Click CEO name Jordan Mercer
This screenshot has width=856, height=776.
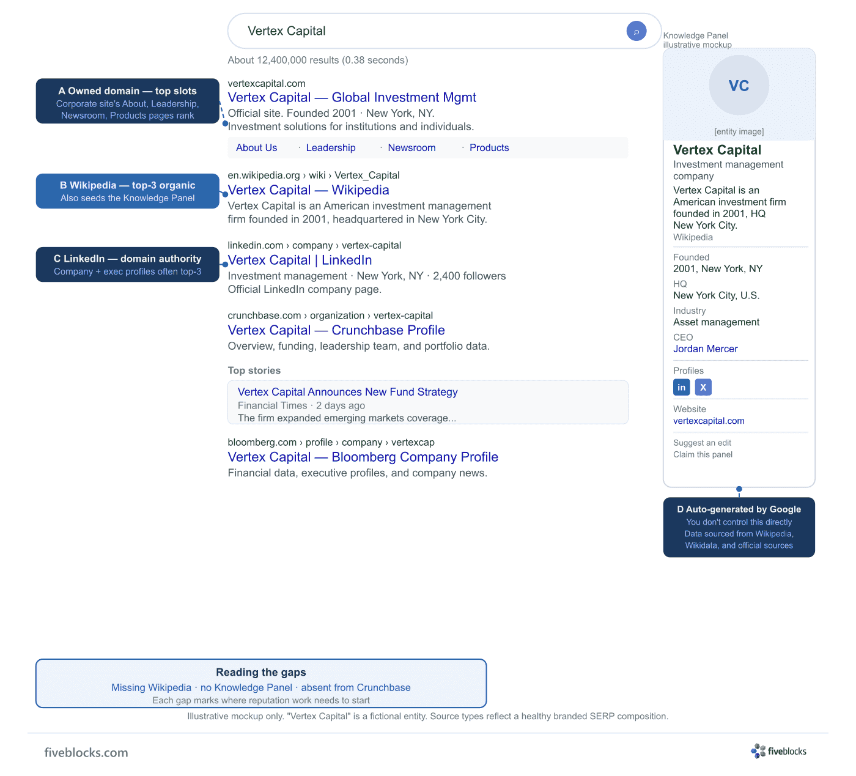tap(705, 349)
